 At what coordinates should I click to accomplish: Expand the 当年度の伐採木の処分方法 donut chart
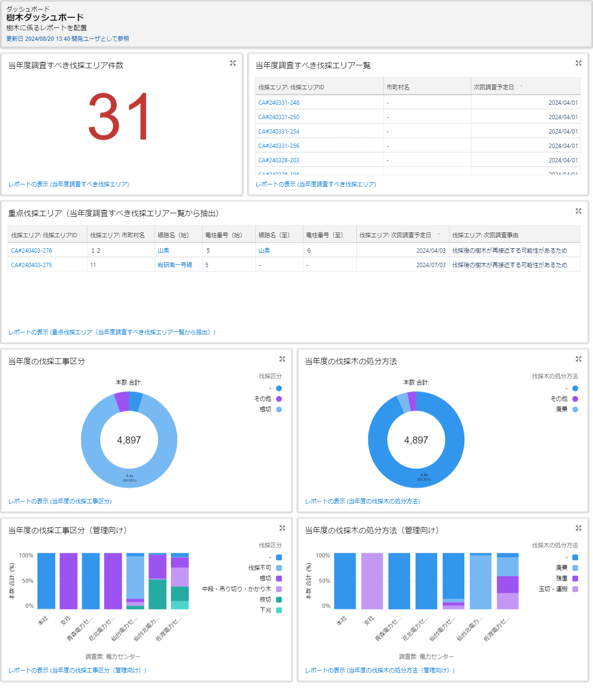(x=579, y=359)
